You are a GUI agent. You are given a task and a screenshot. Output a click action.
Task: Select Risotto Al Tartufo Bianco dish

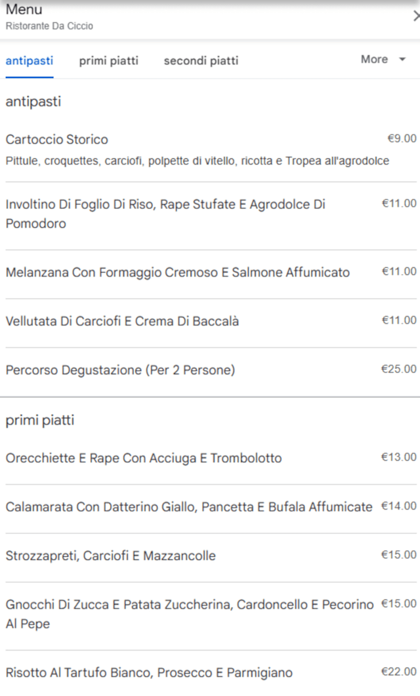click(x=149, y=672)
